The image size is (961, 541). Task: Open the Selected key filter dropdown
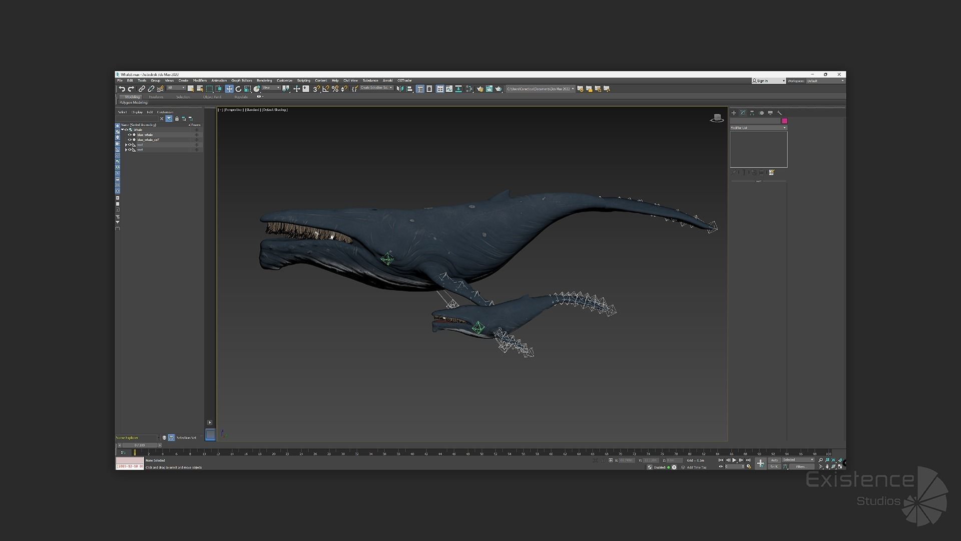[x=798, y=460]
